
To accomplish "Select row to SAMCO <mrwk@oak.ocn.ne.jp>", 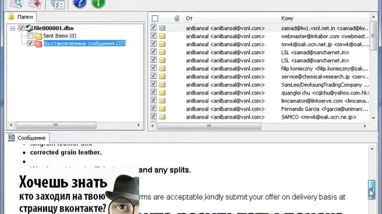I will pyautogui.click(x=260, y=117).
